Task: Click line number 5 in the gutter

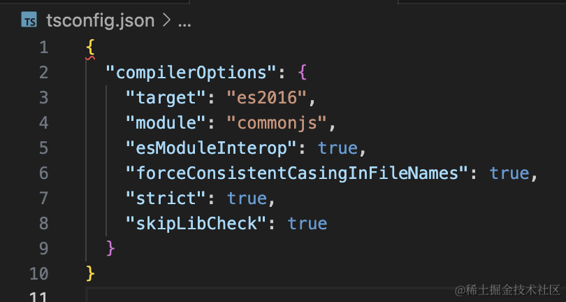Action: point(43,148)
